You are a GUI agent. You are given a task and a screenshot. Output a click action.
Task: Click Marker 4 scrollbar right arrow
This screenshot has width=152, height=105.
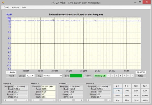click(109, 100)
